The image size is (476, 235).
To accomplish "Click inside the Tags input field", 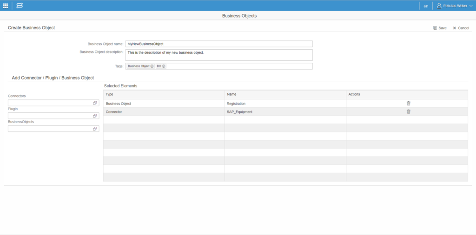I will (237, 66).
